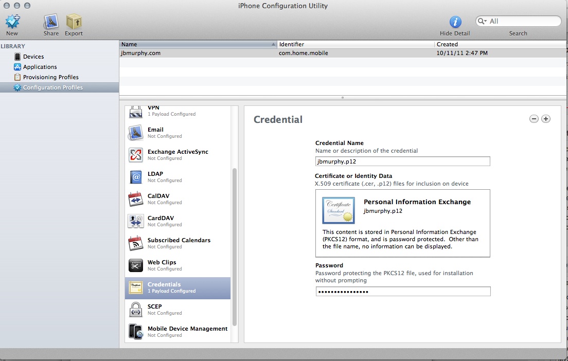This screenshot has width=568, height=361.
Task: Open the VPN payload section
Action: click(x=178, y=112)
